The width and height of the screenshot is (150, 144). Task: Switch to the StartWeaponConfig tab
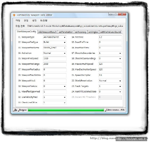click(27, 32)
